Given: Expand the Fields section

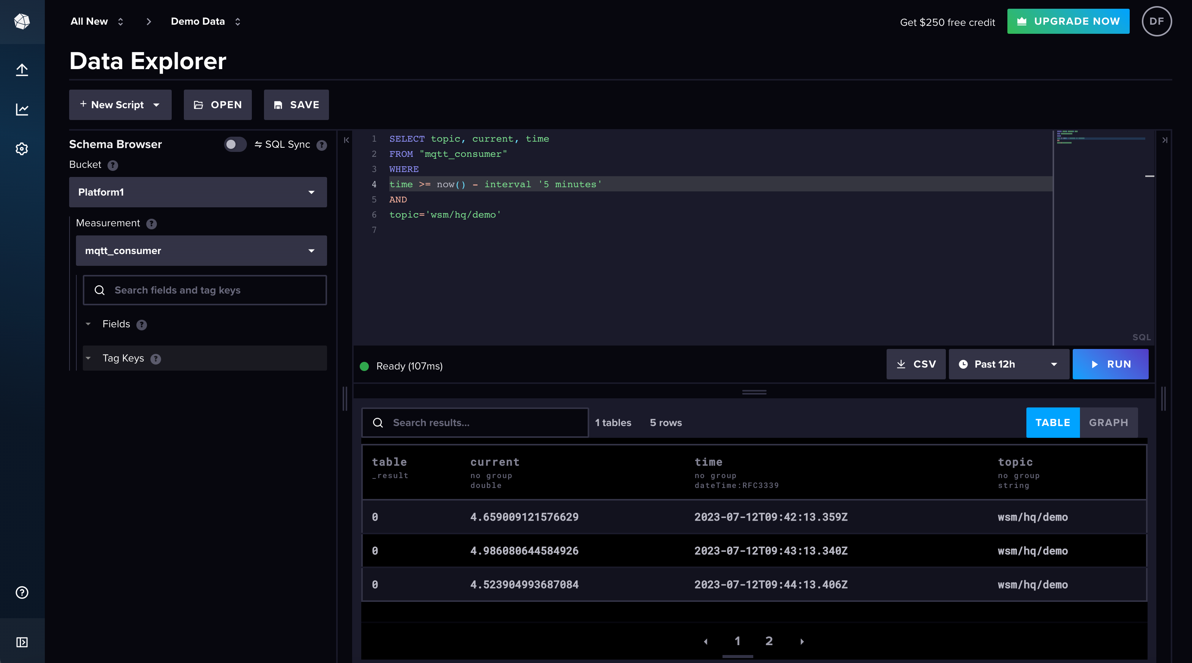Looking at the screenshot, I should click(116, 324).
